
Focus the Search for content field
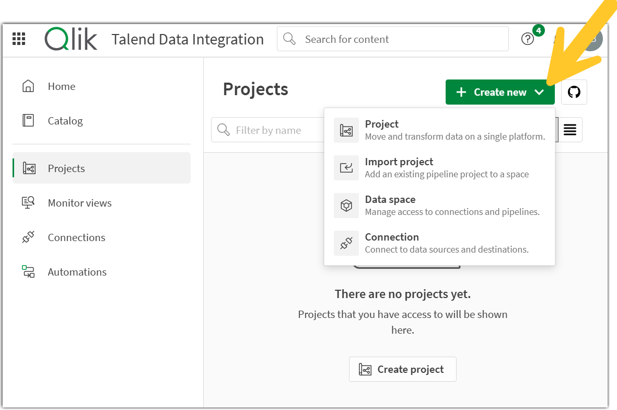point(393,39)
